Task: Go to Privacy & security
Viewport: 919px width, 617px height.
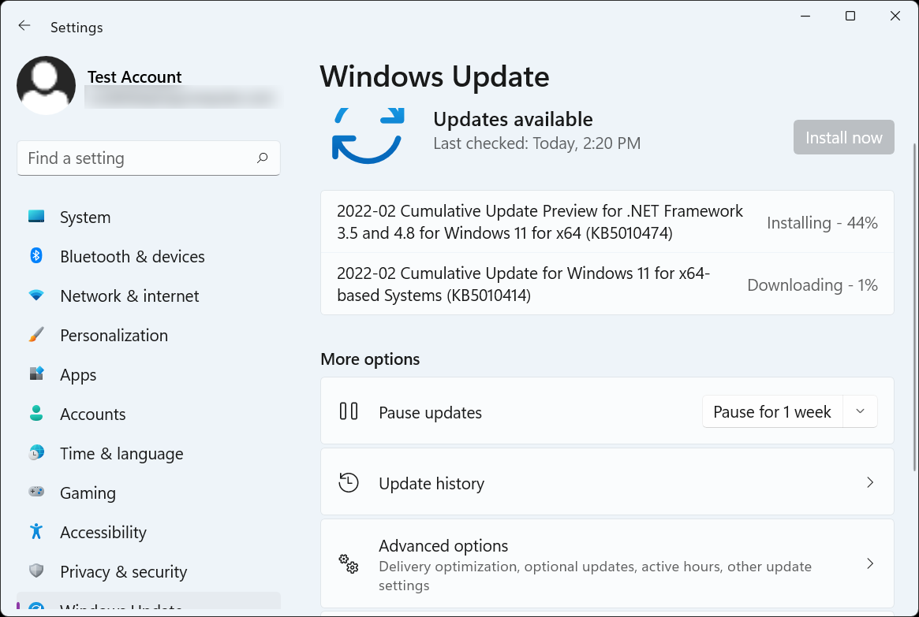Action: point(149,571)
